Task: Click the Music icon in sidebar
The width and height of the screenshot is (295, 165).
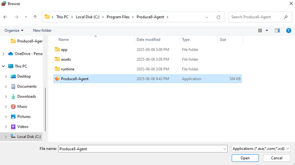Action: coord(13,106)
